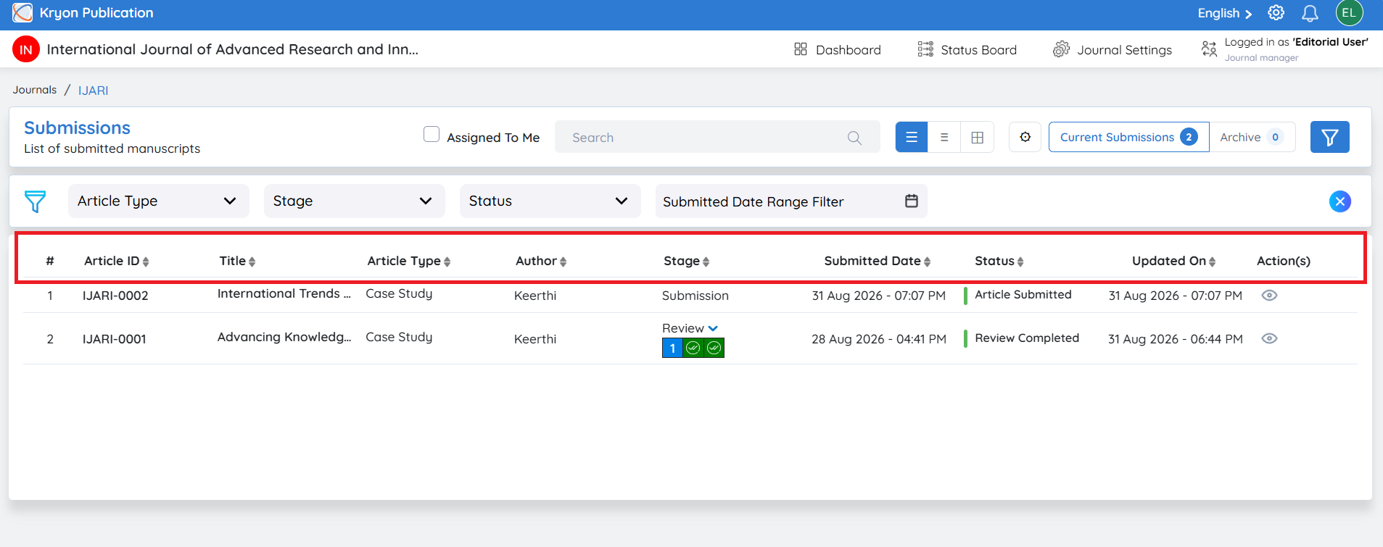Switch to the comfortable list view icon
This screenshot has width=1383, height=547.
click(912, 137)
